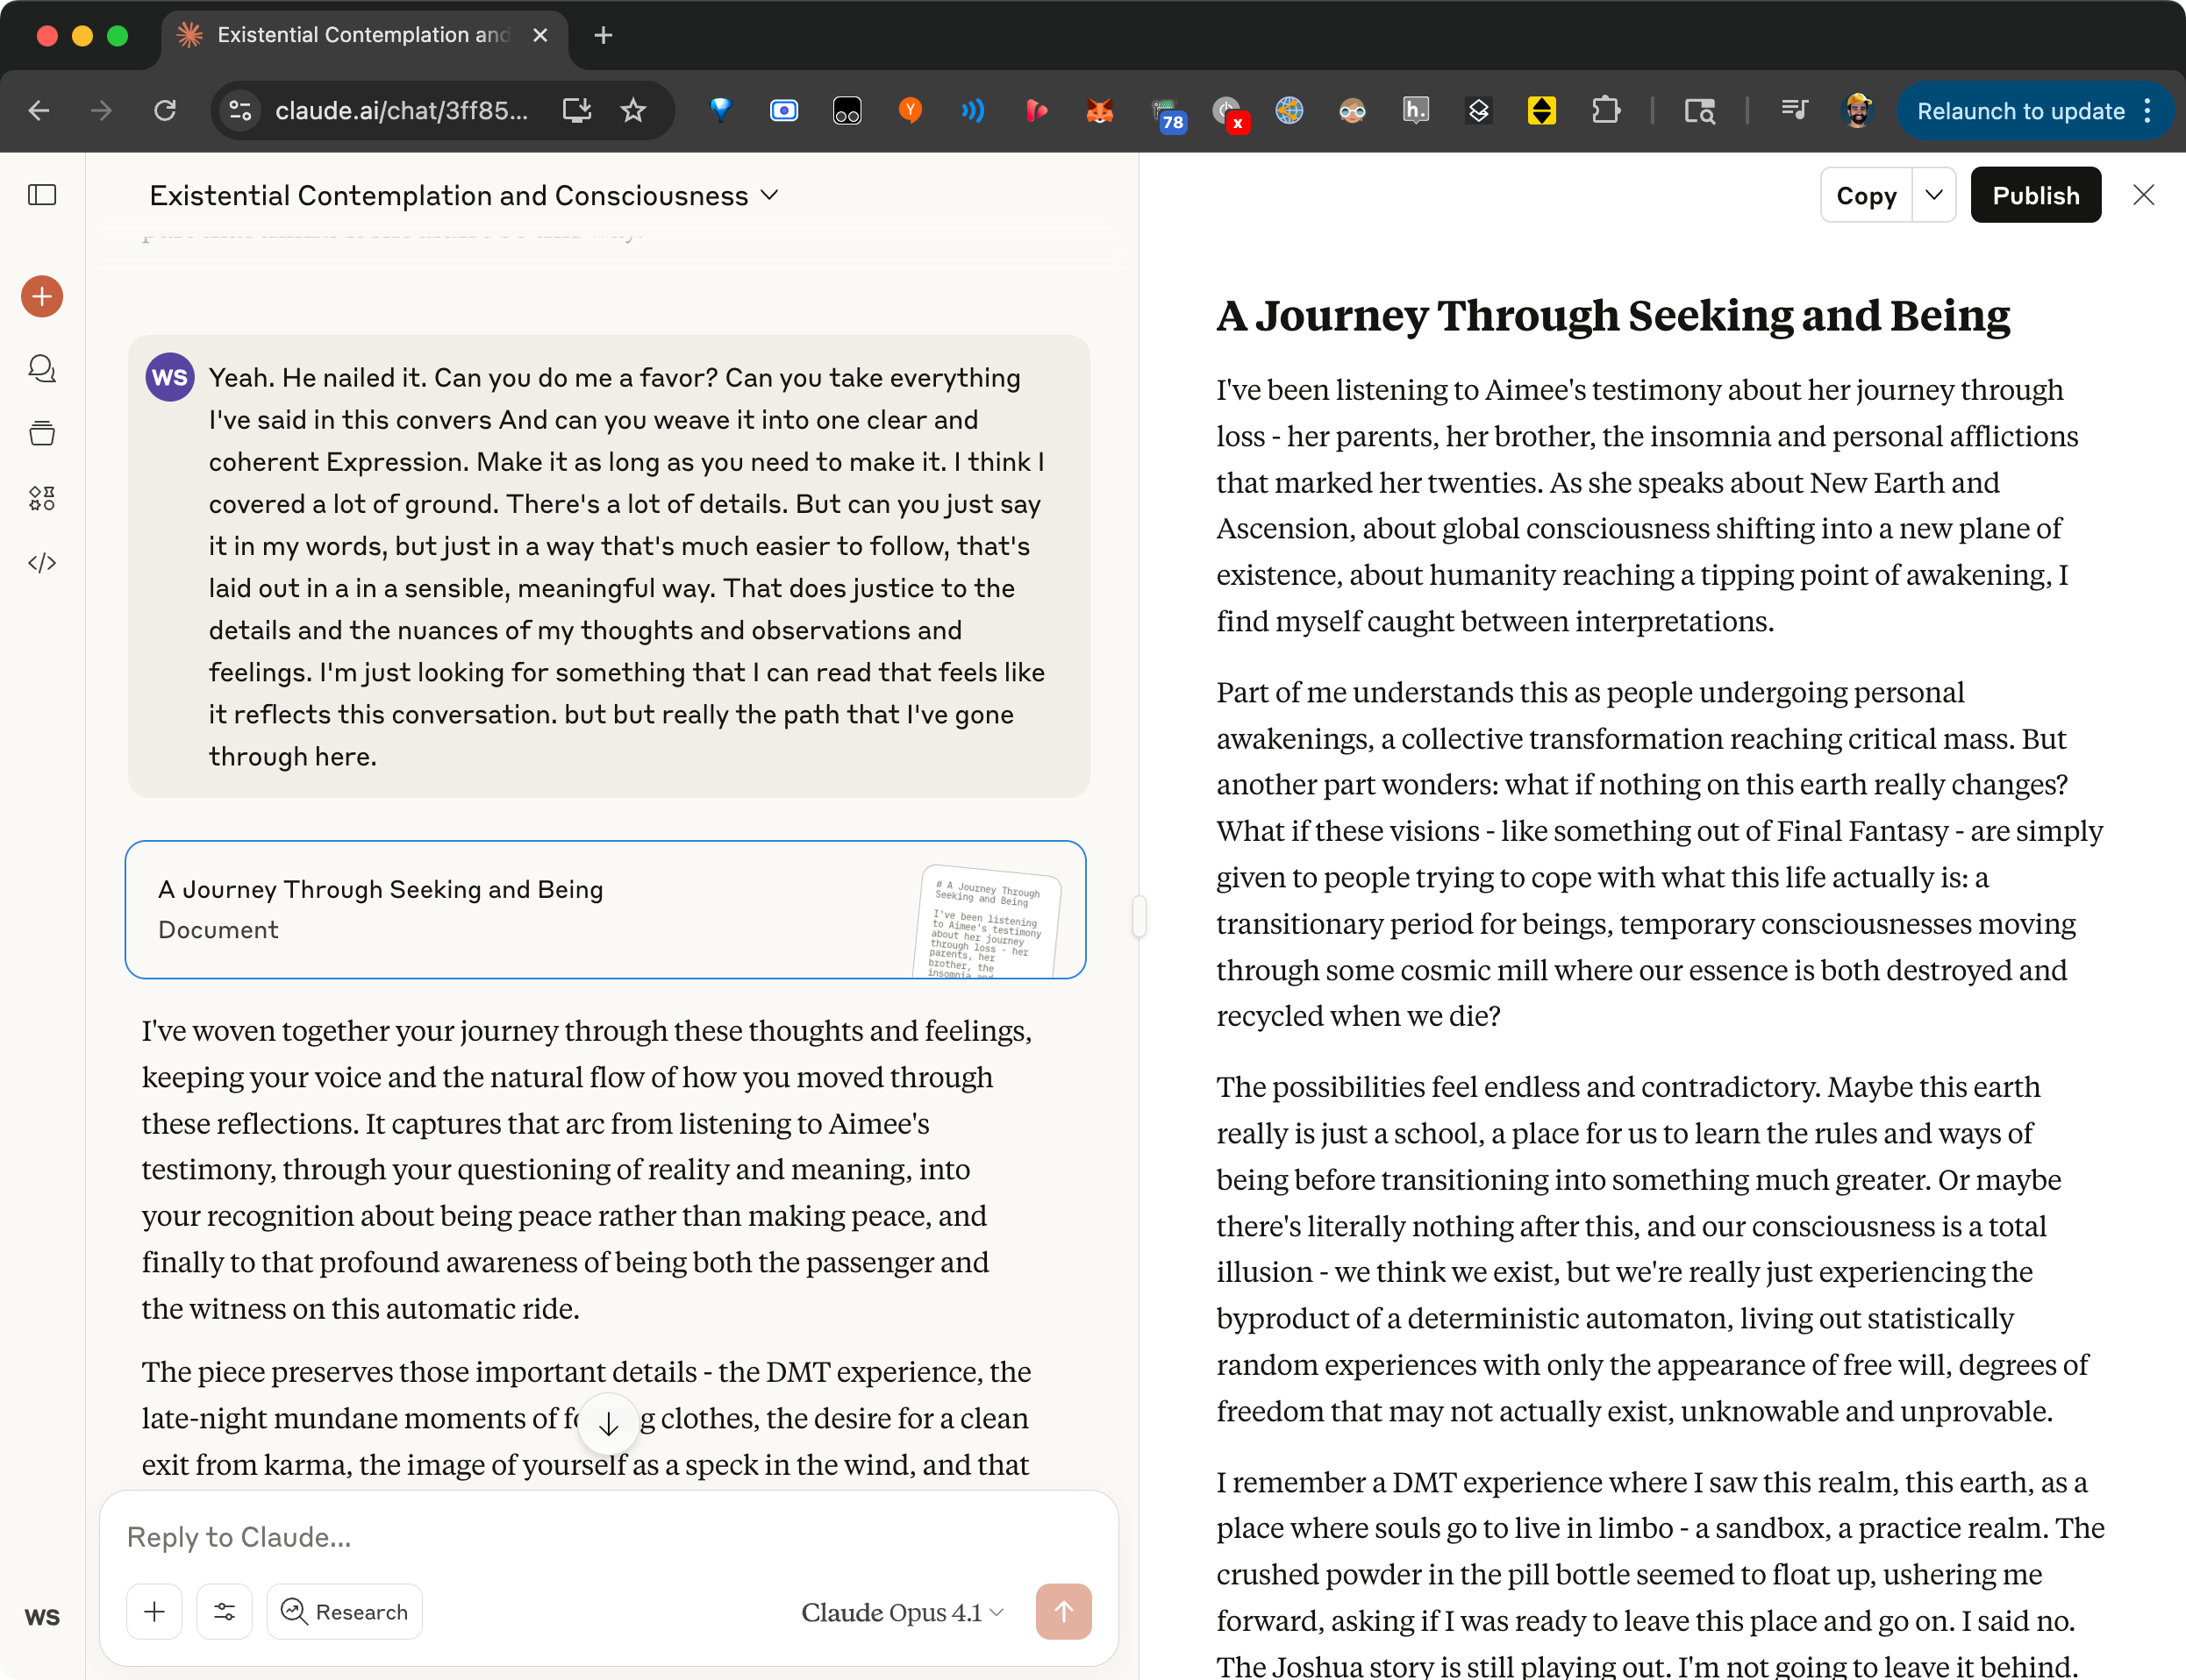Viewport: 2186px width, 1680px height.
Task: Start a new chat with plus icon
Action: (x=42, y=297)
